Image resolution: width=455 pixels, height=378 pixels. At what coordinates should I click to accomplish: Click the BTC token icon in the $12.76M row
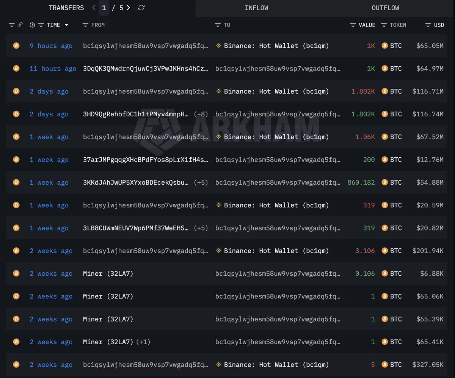[385, 160]
